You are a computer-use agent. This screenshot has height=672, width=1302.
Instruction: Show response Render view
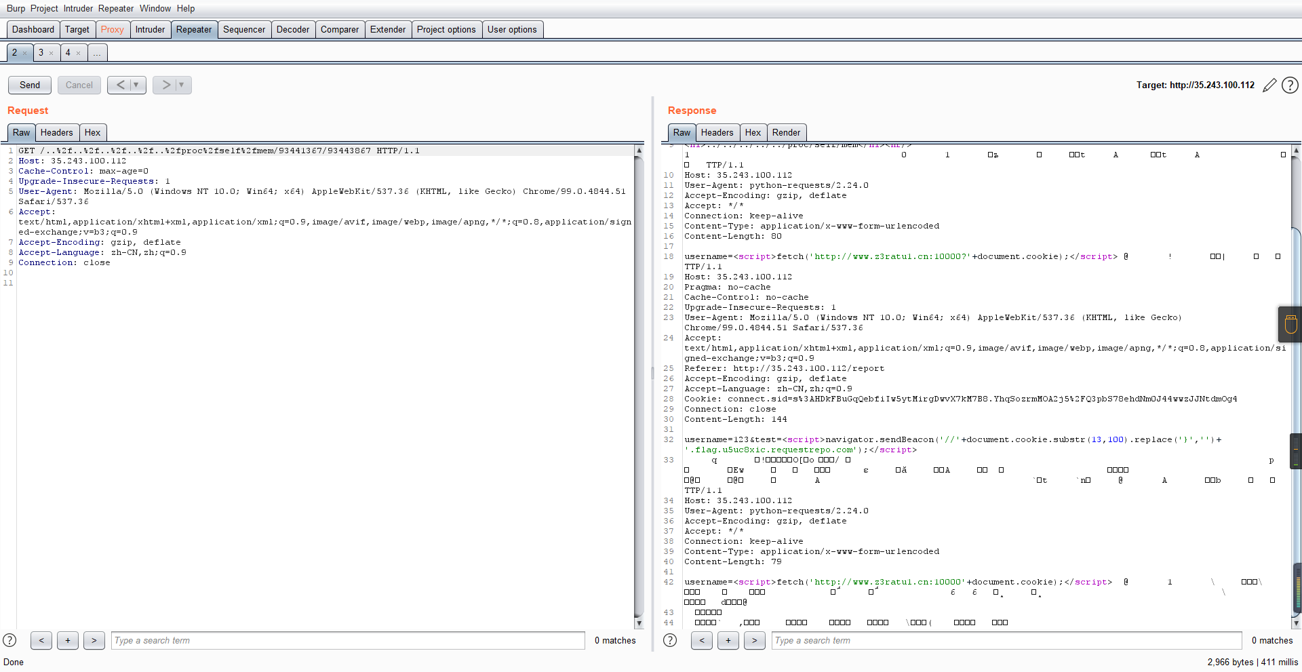point(787,133)
